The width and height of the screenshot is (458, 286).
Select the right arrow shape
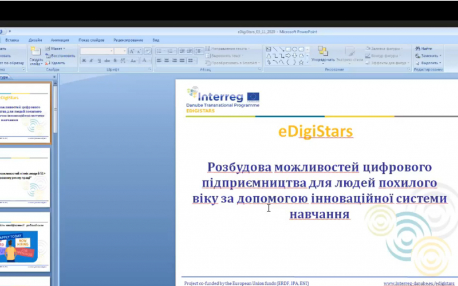point(289,55)
